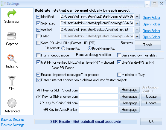This screenshot has height=130, width=166.
Task: Click the Tools button
Action: click(x=148, y=45)
